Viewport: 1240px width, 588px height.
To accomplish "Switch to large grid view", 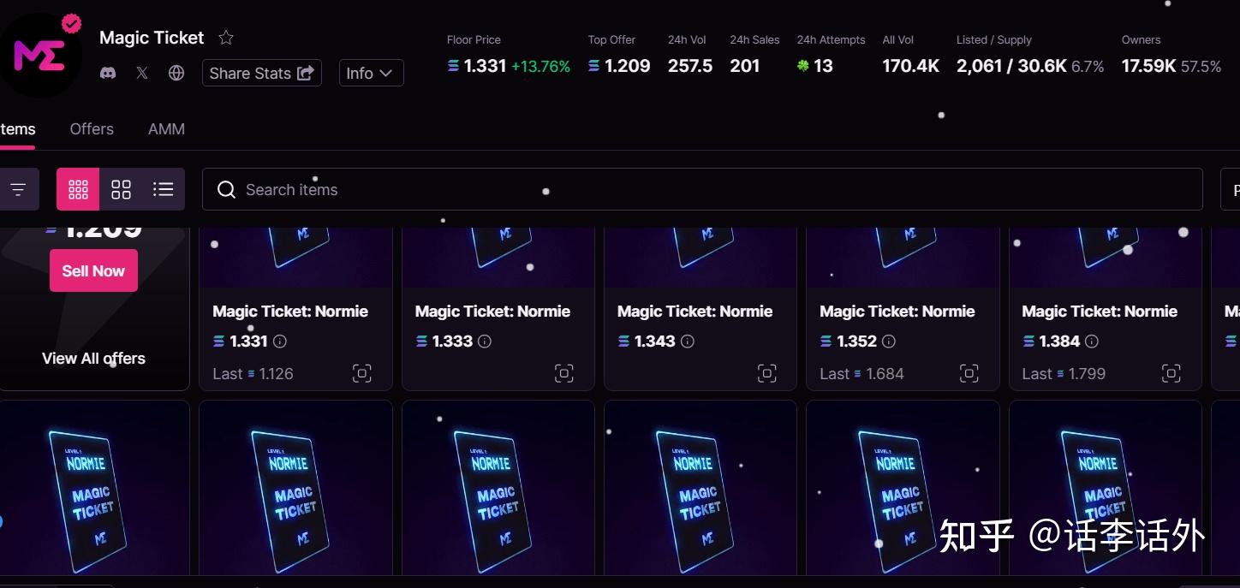I will coord(121,189).
